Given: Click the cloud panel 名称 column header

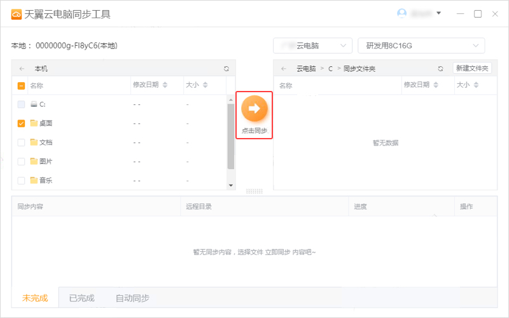Looking at the screenshot, I should (x=286, y=86).
